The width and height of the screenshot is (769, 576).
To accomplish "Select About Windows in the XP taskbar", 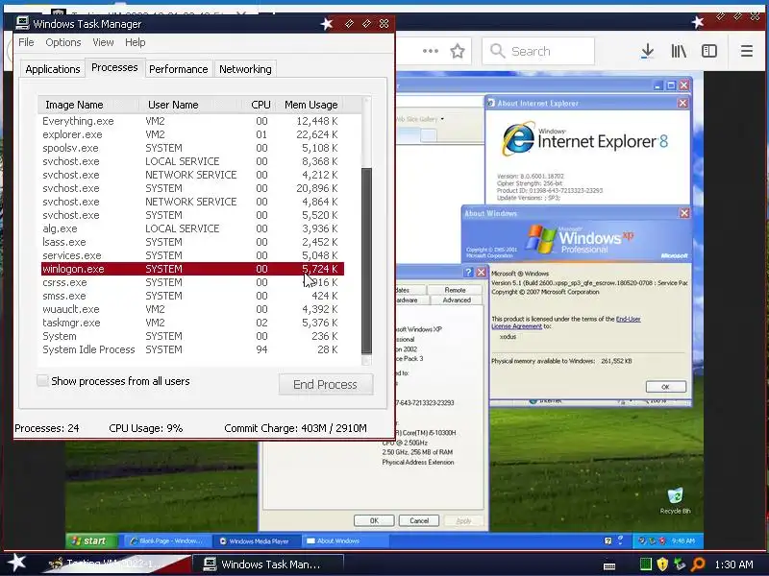I will tap(345, 540).
